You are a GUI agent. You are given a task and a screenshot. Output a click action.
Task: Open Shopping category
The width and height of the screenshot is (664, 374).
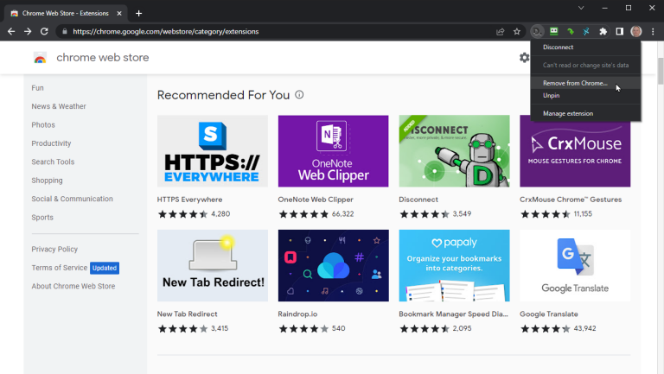point(47,181)
